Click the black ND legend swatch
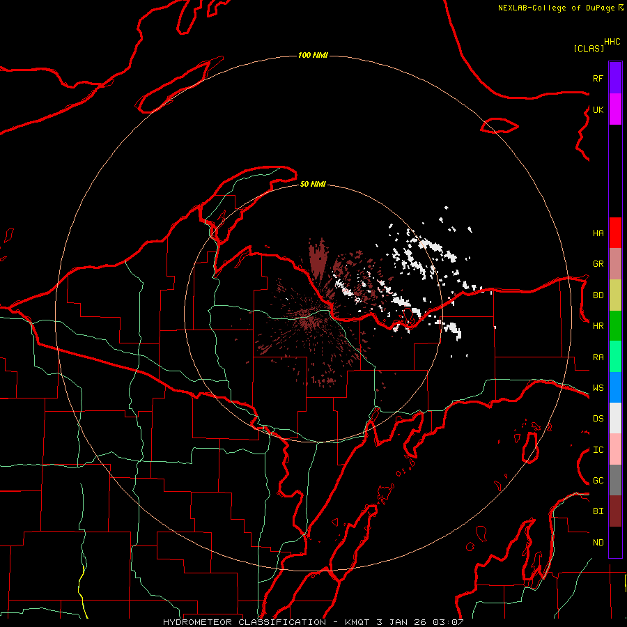The image size is (627, 627). (615, 542)
